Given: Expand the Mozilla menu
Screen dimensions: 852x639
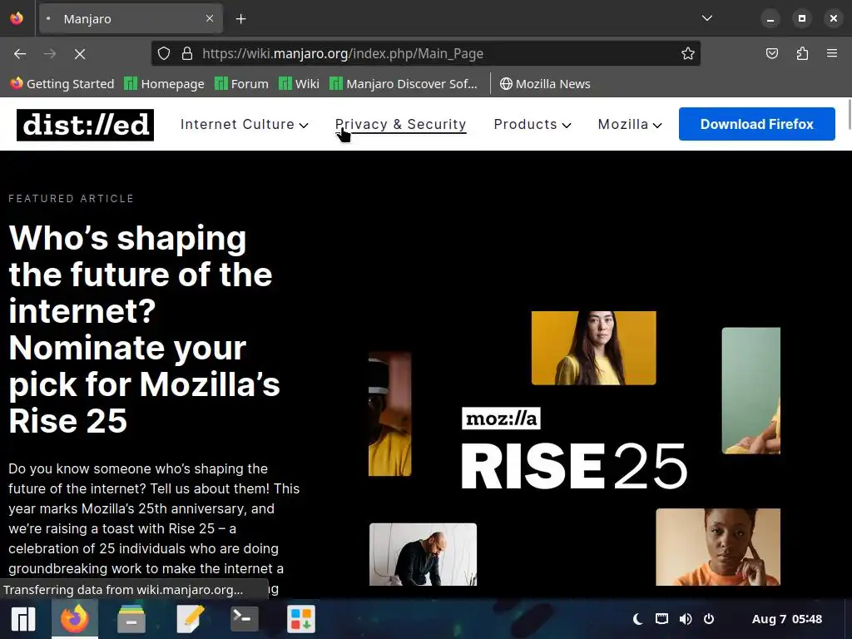Looking at the screenshot, I should 630,125.
